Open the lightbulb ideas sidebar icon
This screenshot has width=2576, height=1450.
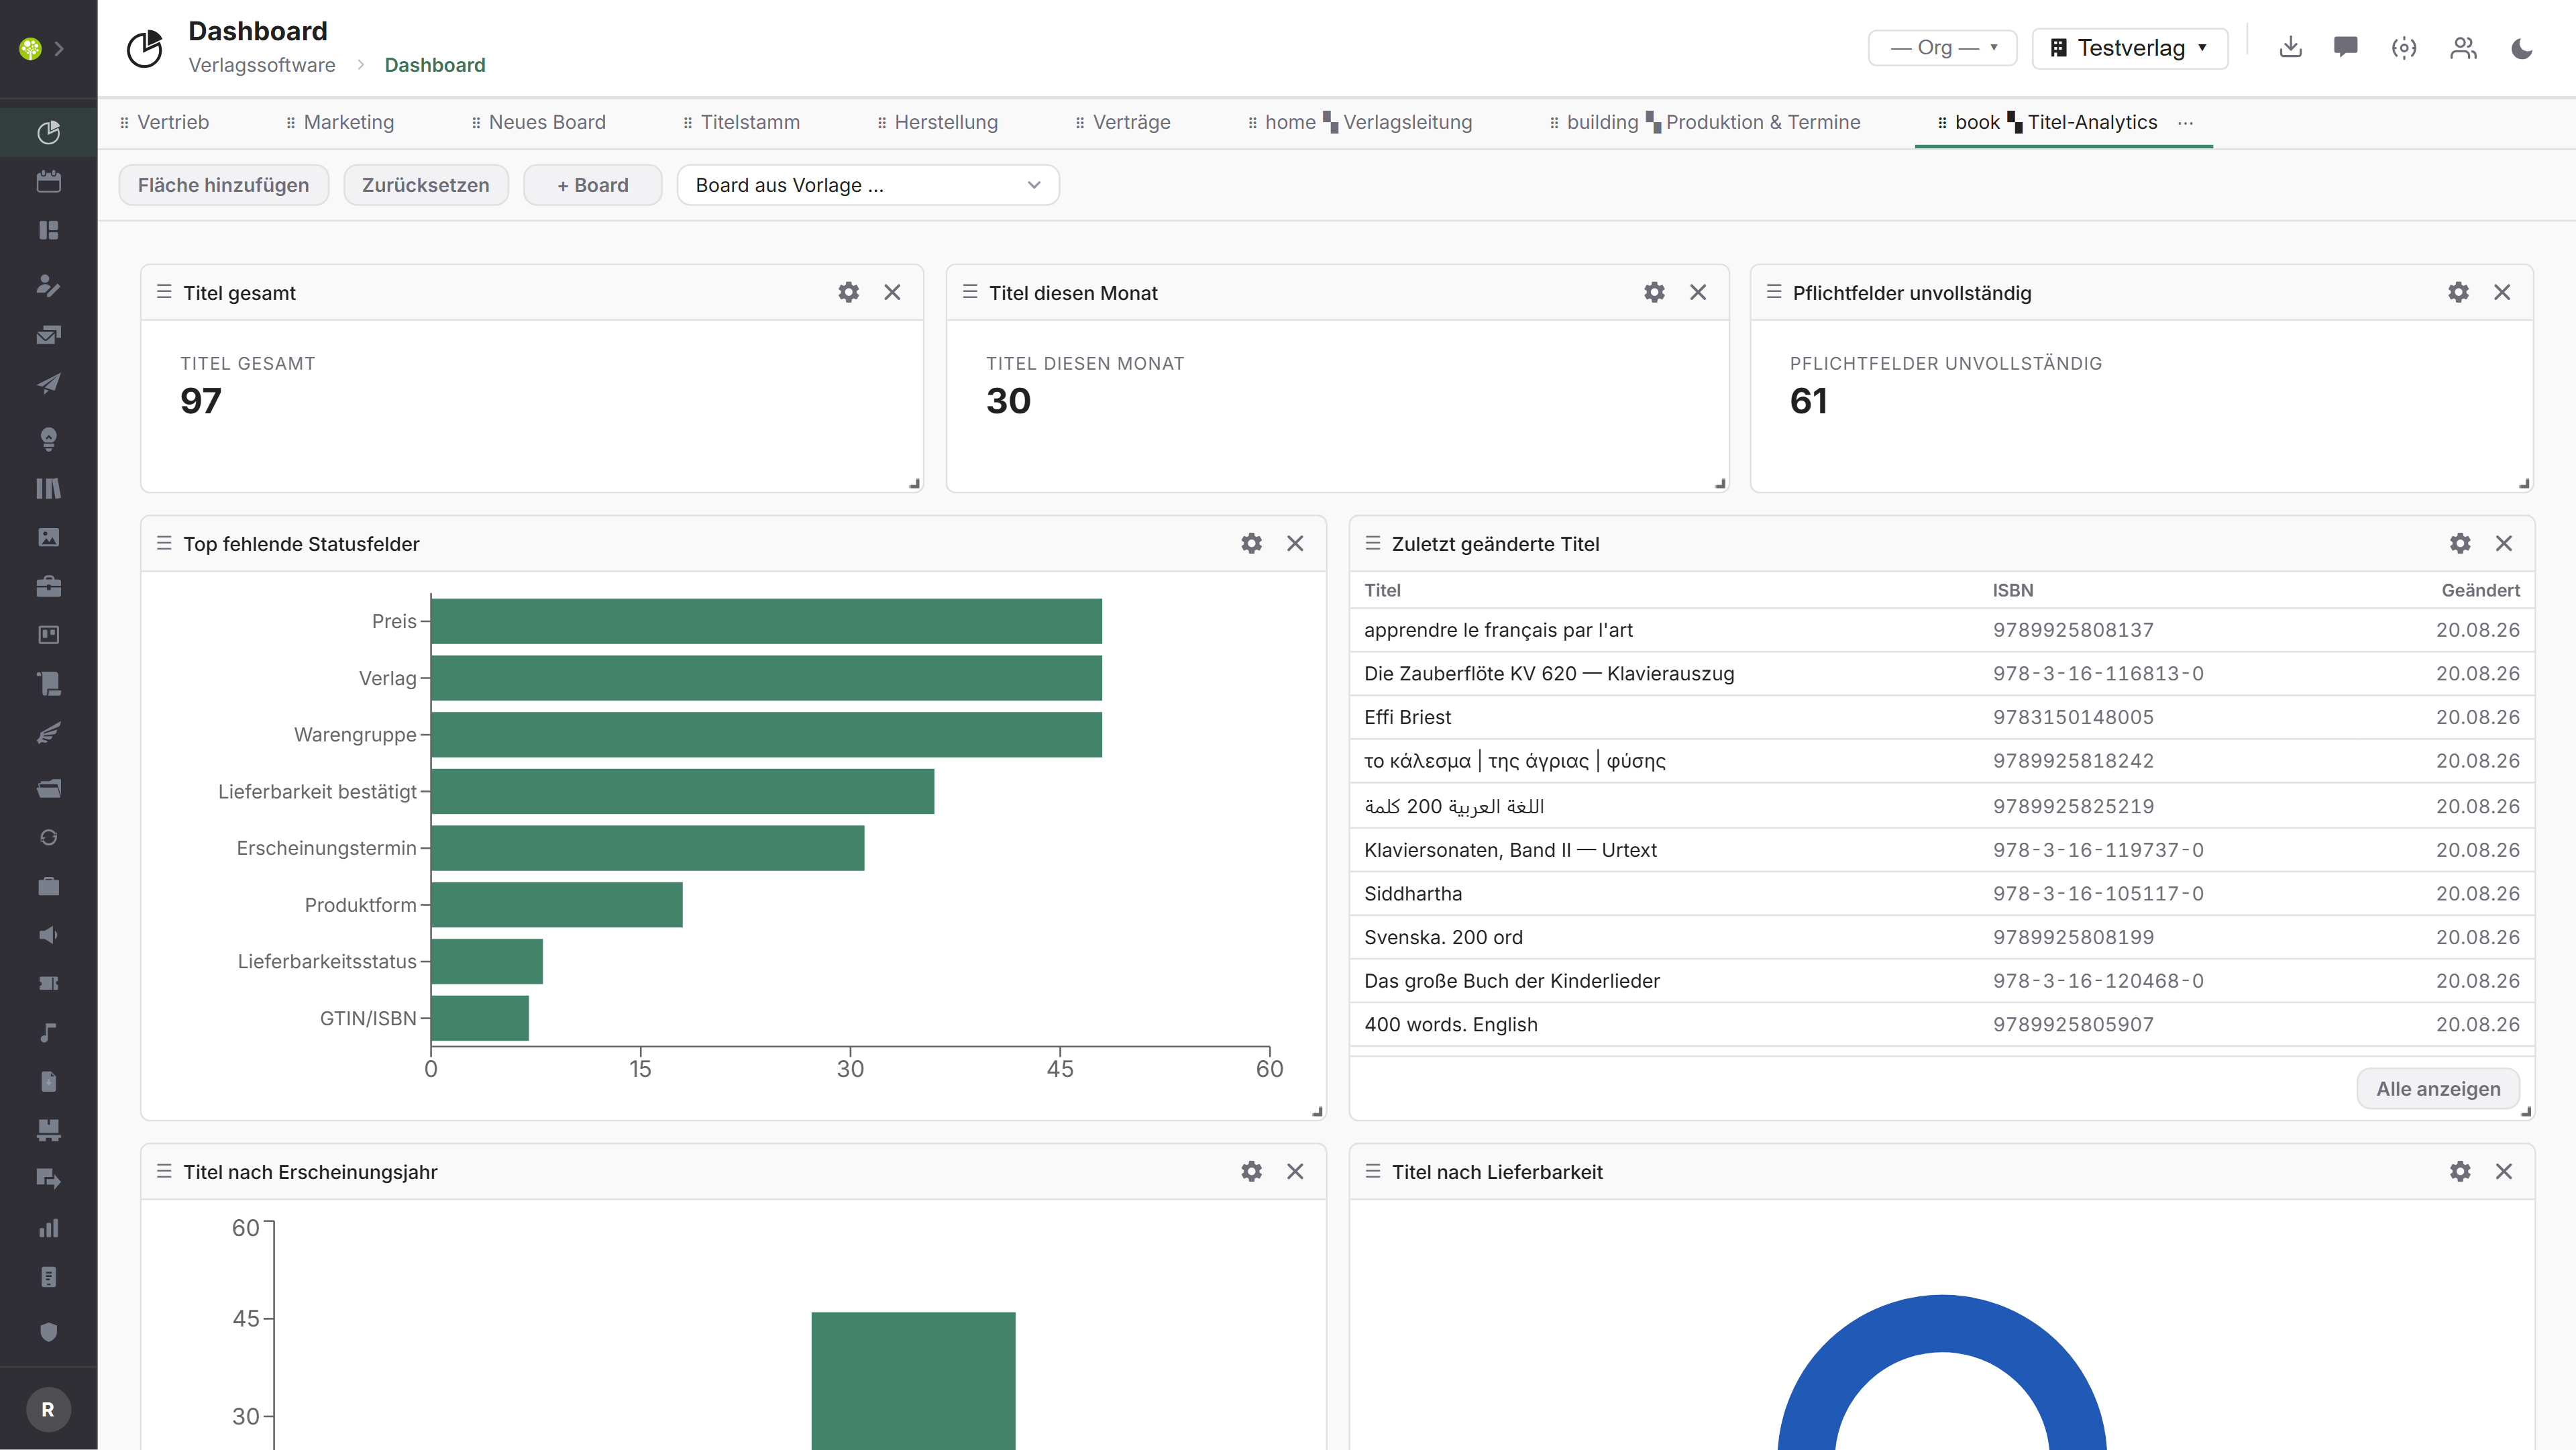[48, 438]
